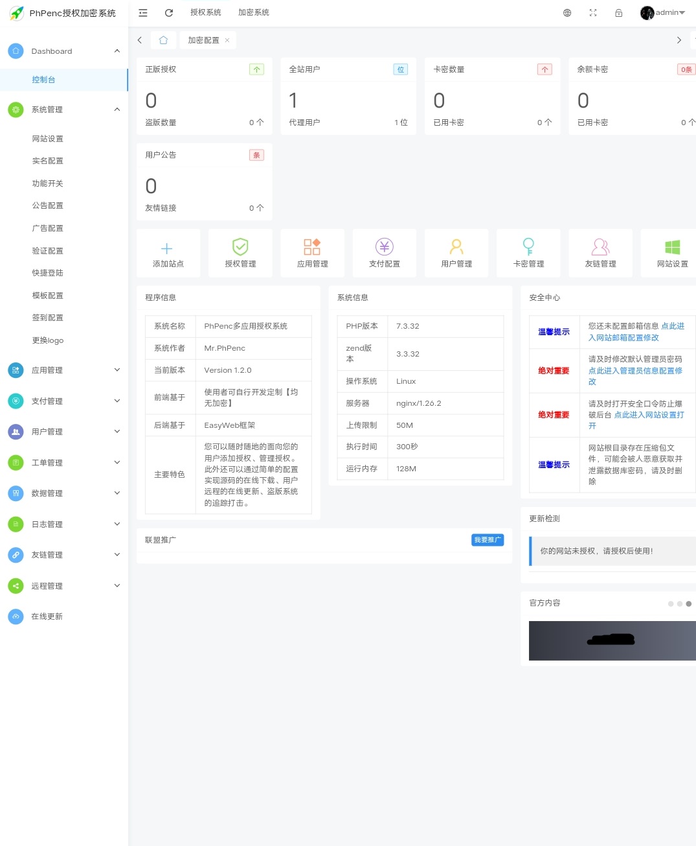Select 网站设置 in the sidebar

point(48,139)
